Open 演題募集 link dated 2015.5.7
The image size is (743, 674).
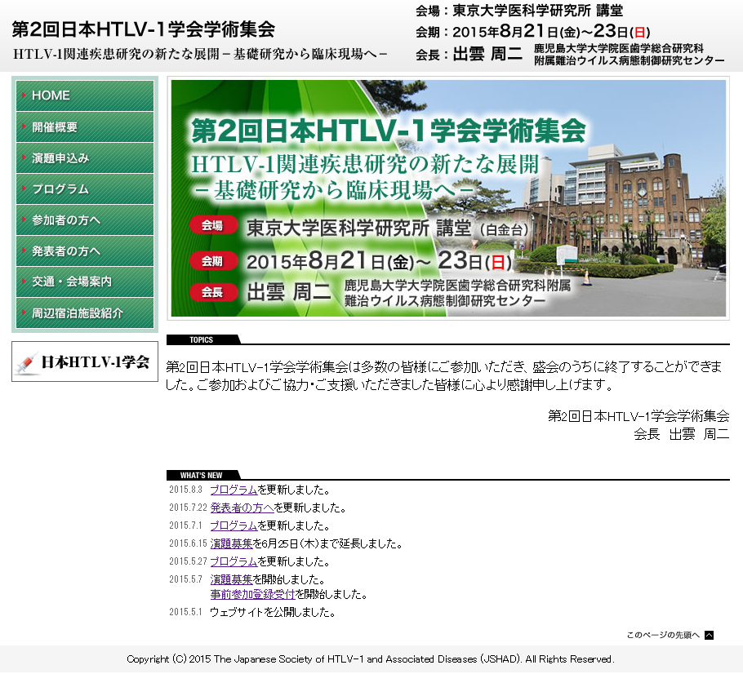tap(232, 579)
